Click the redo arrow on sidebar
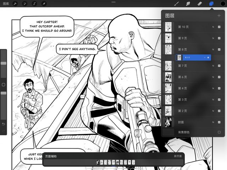 pyautogui.click(x=4, y=131)
